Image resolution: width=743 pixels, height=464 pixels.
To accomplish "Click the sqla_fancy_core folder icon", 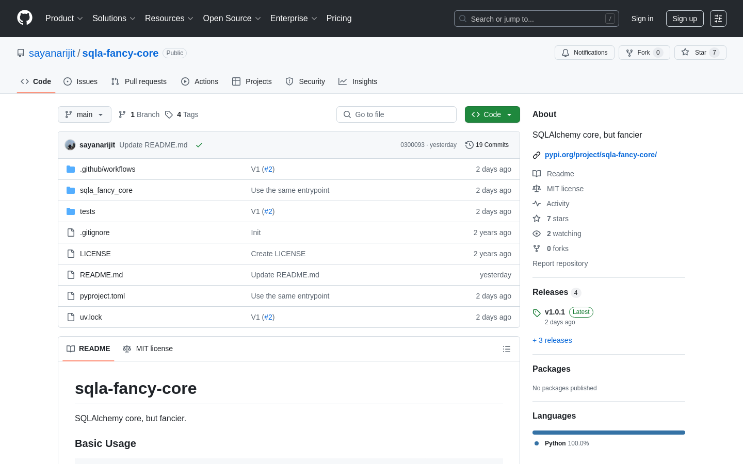I will pos(71,190).
